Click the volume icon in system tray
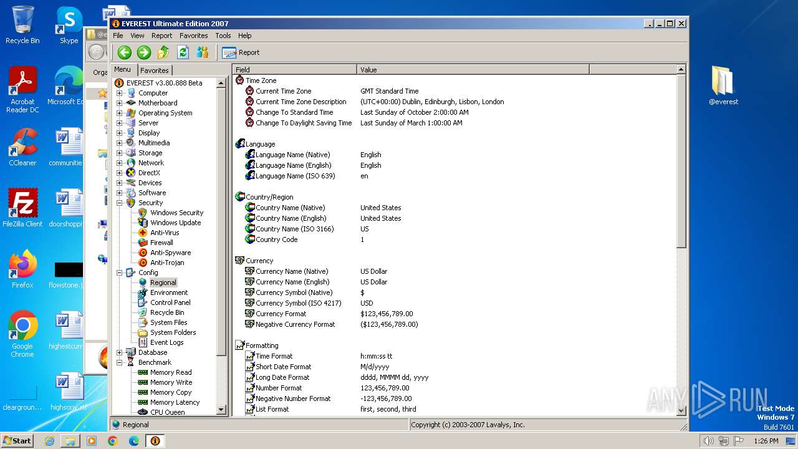This screenshot has height=449, width=798. (x=708, y=441)
